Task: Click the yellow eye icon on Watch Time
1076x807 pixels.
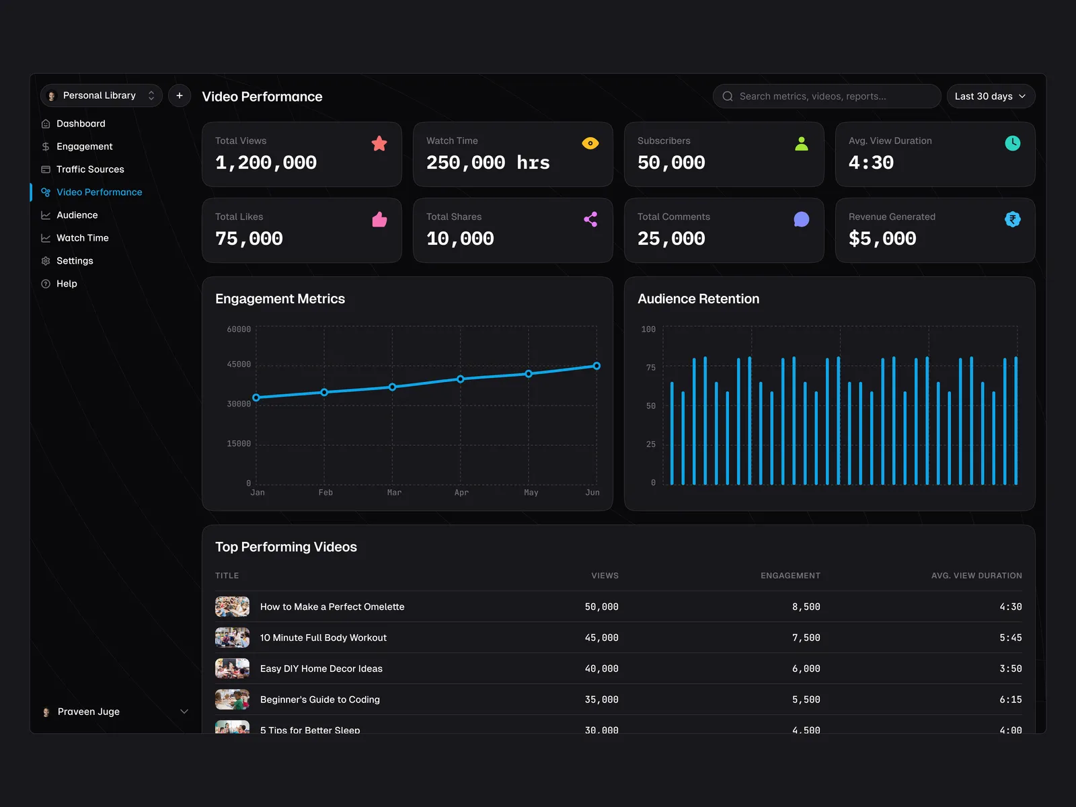Action: 590,143
